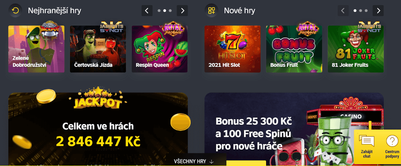Screen dimensions: 401x166
Task: Select the third carousel dot in Nejhranější hry
Action: (170, 11)
